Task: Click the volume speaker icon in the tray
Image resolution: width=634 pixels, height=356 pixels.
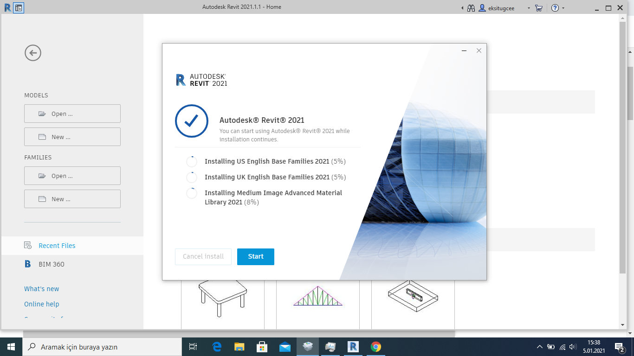Action: pos(573,347)
